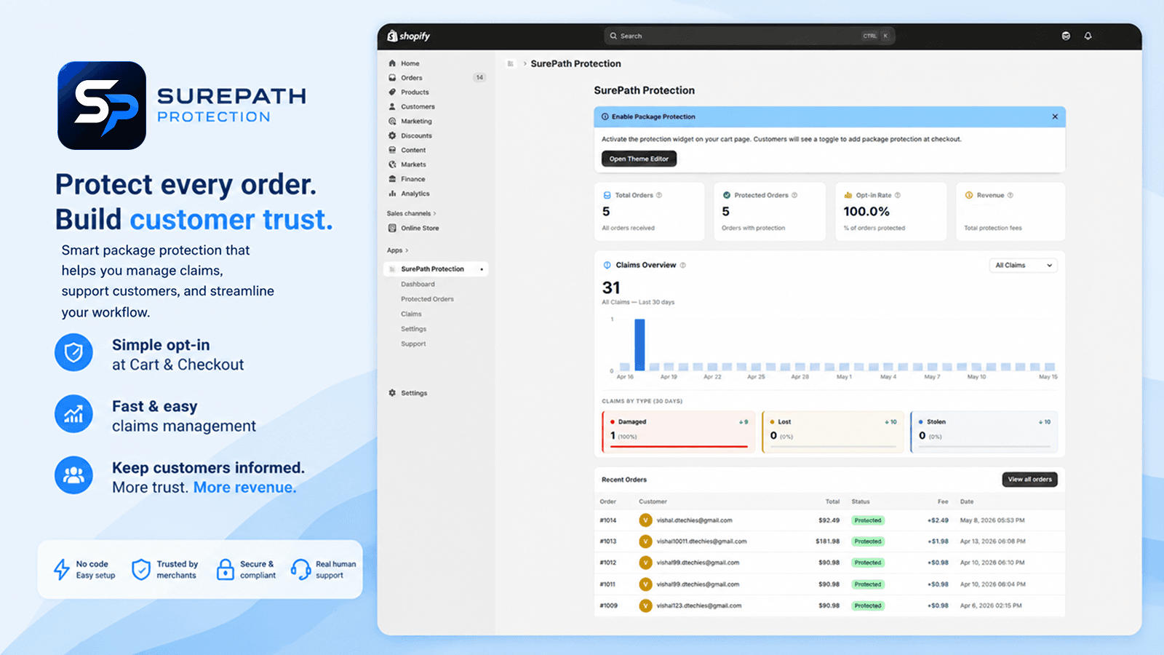Click the Lost claims card

click(833, 432)
